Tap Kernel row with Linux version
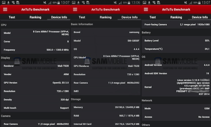211x127 pixels. [176, 87]
